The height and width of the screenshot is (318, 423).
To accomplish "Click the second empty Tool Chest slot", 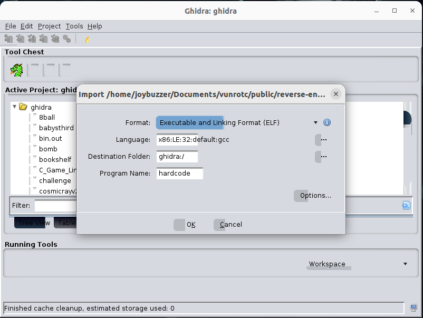I will click(49, 70).
